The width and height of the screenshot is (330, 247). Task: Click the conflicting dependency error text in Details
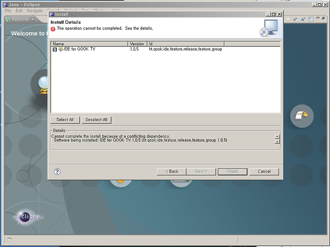click(x=111, y=136)
